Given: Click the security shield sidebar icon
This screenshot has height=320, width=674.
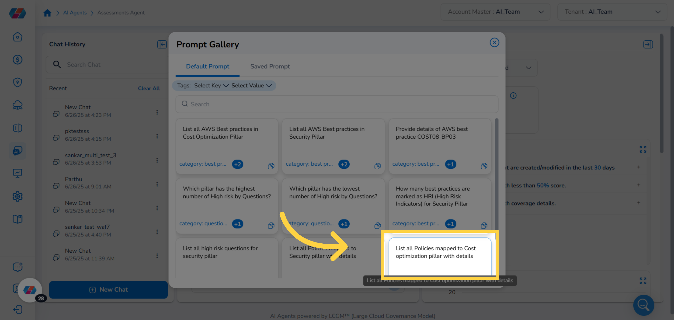Looking at the screenshot, I should 17,82.
